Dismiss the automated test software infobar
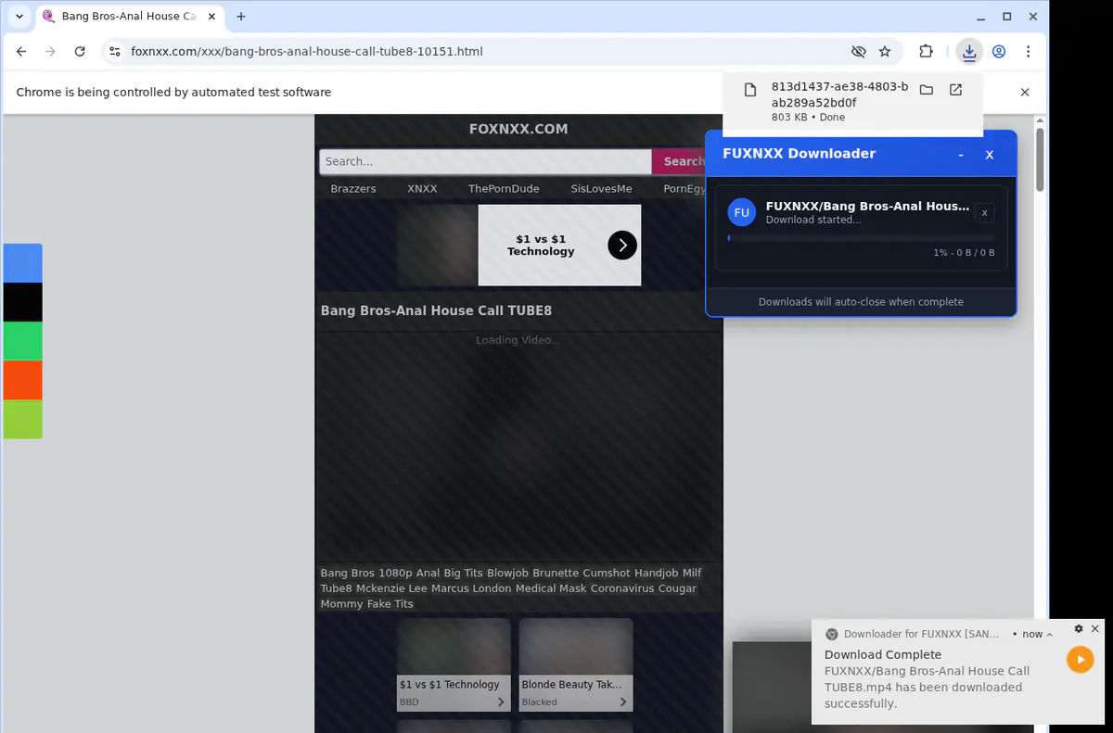This screenshot has width=1113, height=733. click(1025, 92)
